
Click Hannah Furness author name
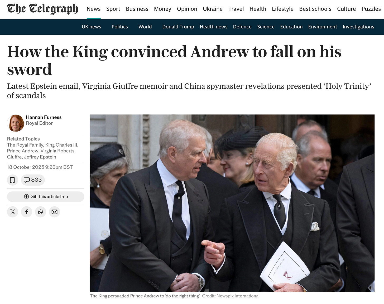point(44,117)
